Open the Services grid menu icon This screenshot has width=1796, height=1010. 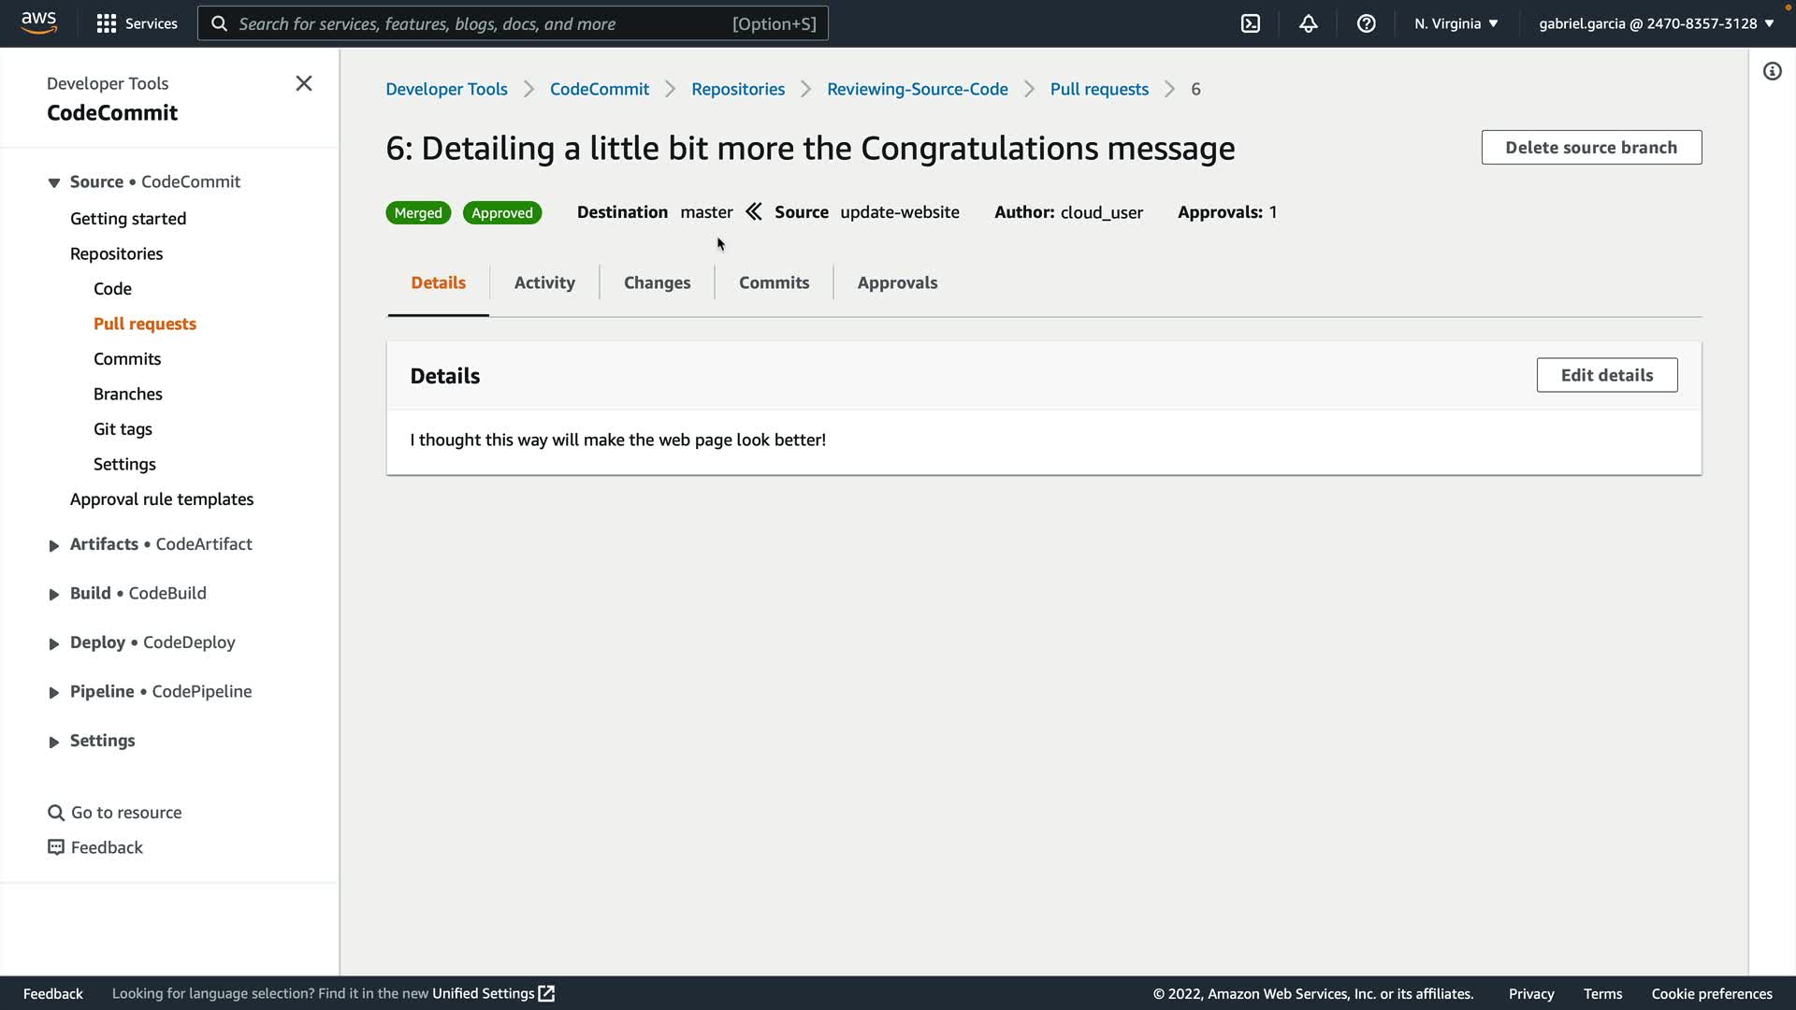pos(107,23)
